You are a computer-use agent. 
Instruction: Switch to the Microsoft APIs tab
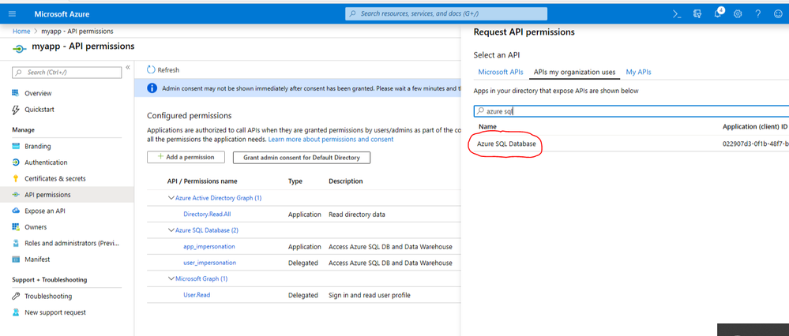501,72
